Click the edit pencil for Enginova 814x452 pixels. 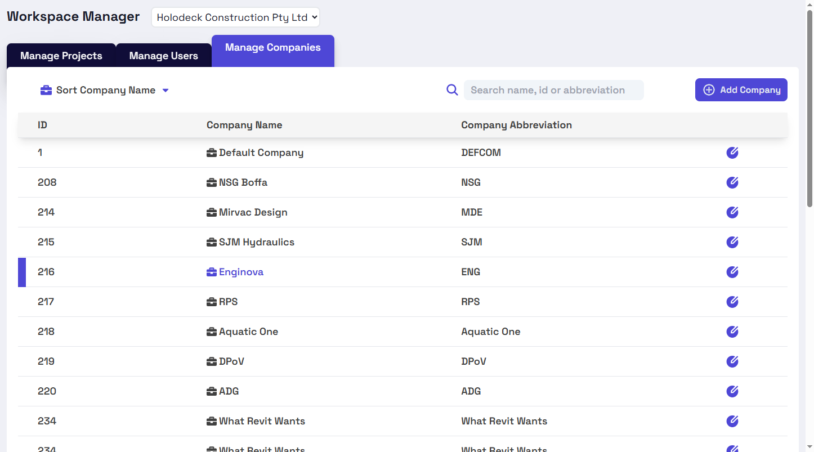732,272
